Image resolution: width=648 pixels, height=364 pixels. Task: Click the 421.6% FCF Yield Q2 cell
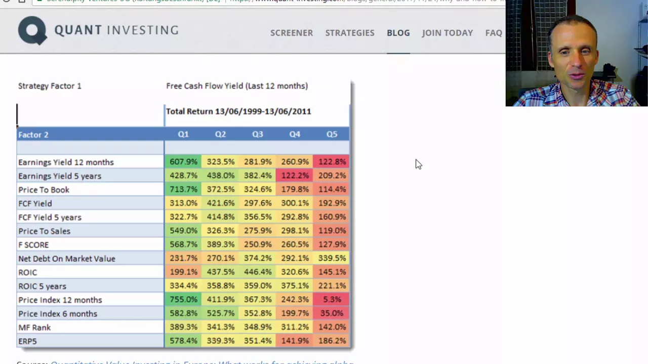coord(220,203)
